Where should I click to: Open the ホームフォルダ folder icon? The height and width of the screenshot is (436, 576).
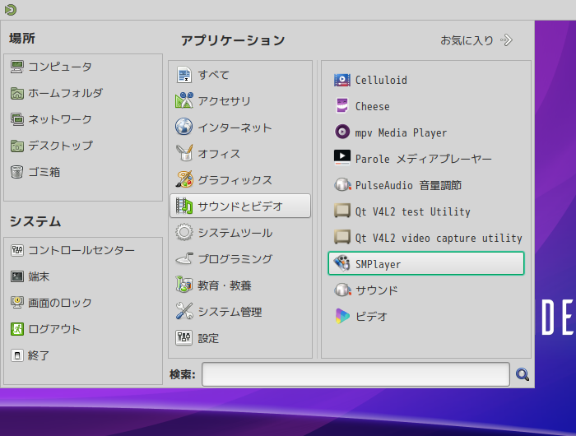17,93
